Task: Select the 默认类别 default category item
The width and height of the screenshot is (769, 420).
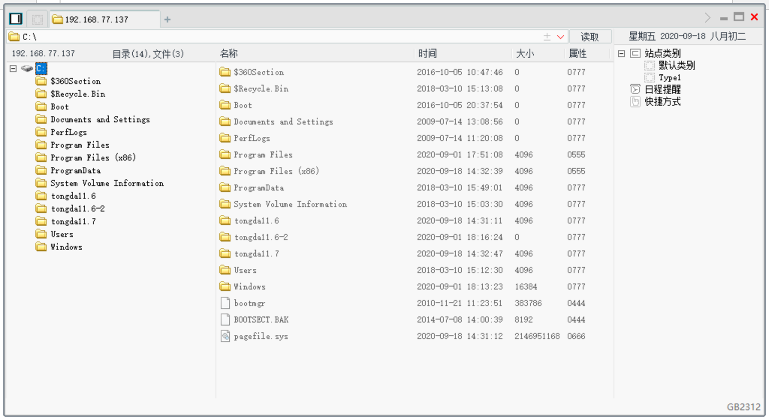Action: (676, 65)
